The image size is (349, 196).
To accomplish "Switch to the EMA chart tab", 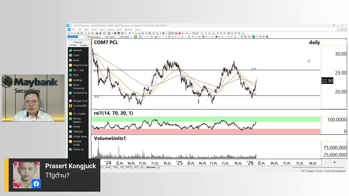I will (115, 167).
